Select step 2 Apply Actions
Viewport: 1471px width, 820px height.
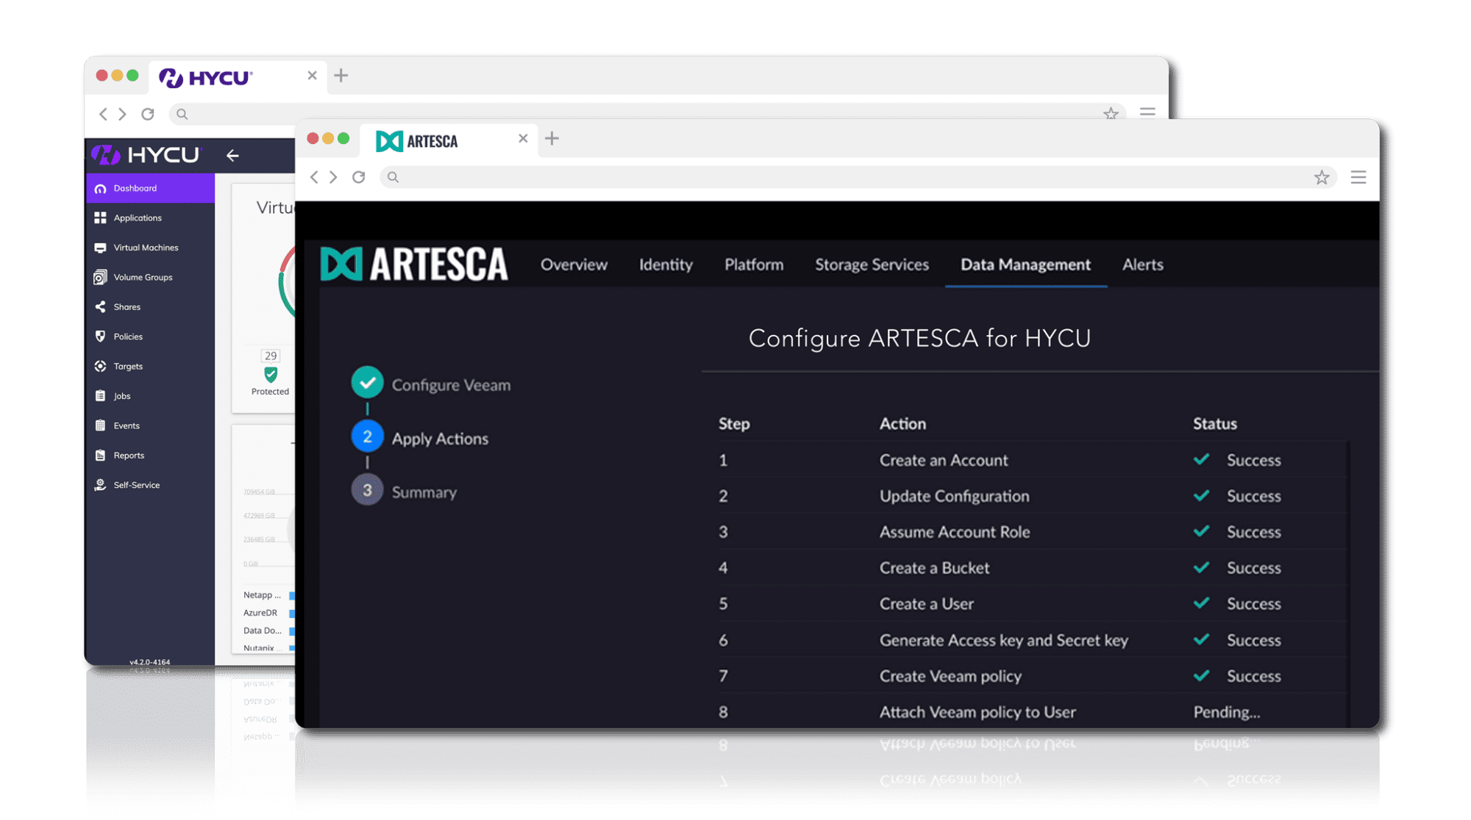pyautogui.click(x=420, y=438)
